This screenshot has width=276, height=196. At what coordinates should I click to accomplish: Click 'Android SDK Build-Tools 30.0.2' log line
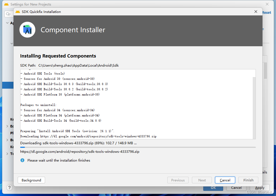pos(64,89)
